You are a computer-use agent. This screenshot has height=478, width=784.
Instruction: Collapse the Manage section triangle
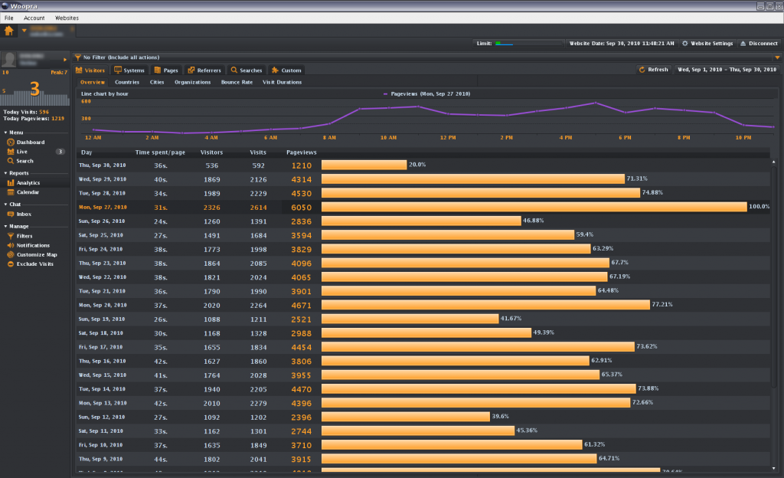(5, 226)
